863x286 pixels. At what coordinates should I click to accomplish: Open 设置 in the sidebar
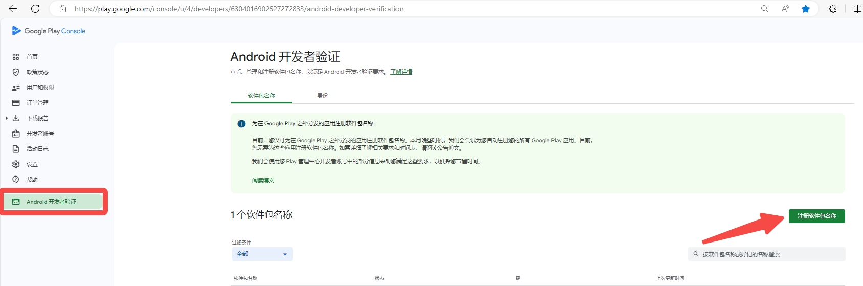pyautogui.click(x=32, y=164)
